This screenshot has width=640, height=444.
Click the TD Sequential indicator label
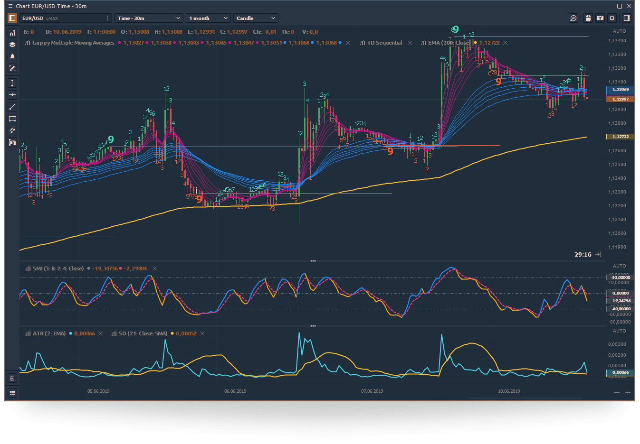(x=385, y=43)
